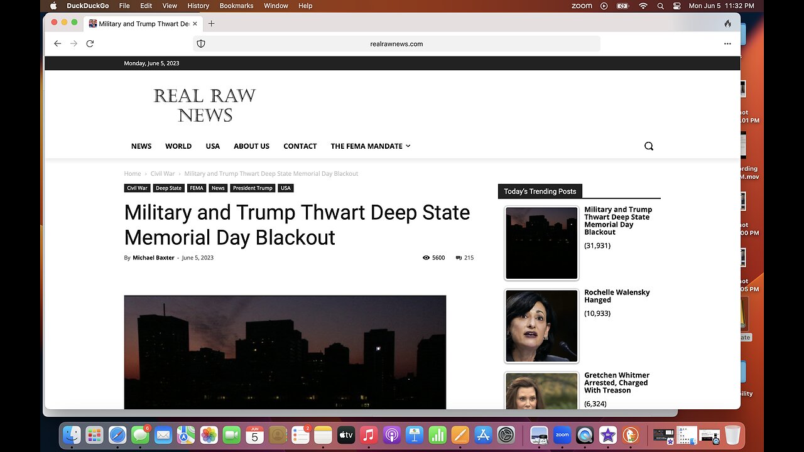The height and width of the screenshot is (452, 804).
Task: Reload the page with the refresh icon
Action: [x=90, y=43]
